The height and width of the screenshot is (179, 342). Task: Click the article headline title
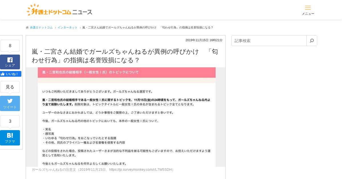coord(125,56)
